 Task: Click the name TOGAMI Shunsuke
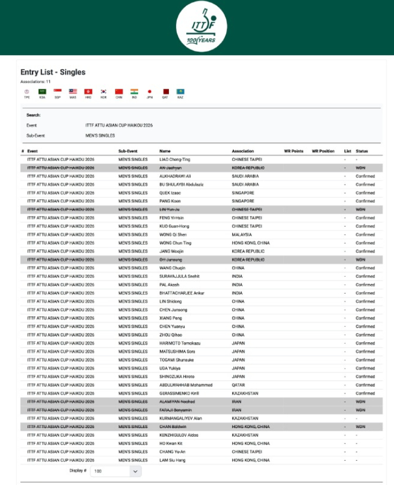pyautogui.click(x=176, y=360)
